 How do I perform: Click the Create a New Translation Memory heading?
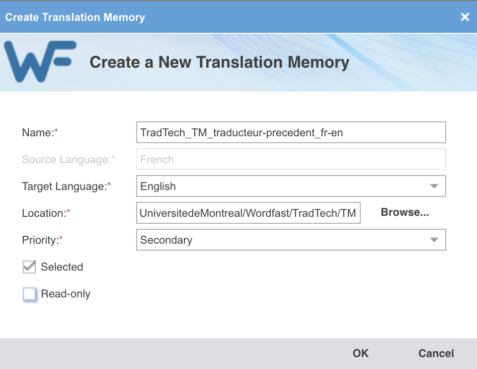coord(219,62)
